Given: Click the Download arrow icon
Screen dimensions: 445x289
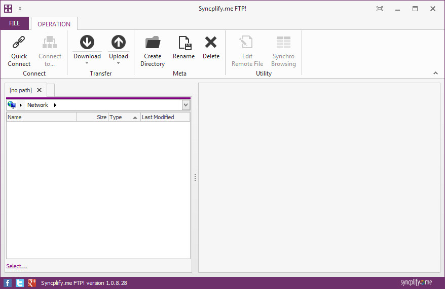Looking at the screenshot, I should 87,42.
